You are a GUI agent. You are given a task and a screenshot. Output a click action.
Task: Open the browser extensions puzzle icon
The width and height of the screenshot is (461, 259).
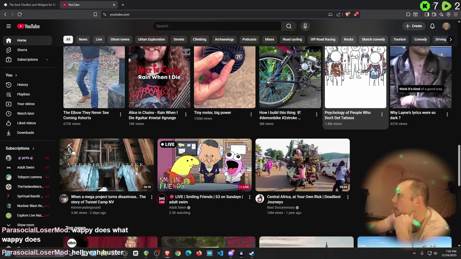coord(408,14)
